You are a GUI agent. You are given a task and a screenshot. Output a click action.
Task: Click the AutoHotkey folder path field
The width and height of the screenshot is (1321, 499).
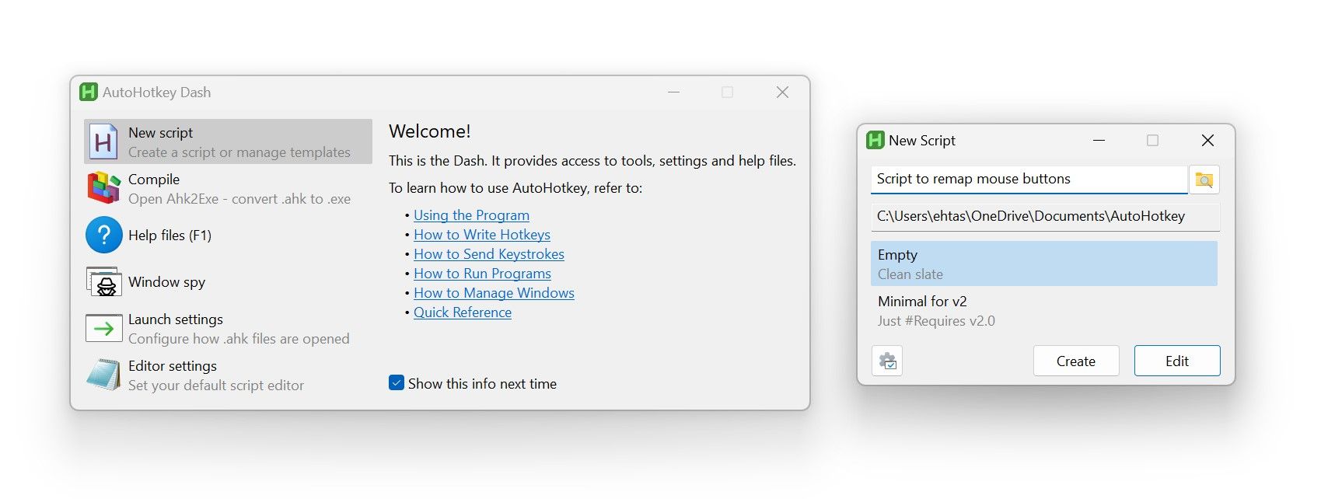(x=1044, y=216)
